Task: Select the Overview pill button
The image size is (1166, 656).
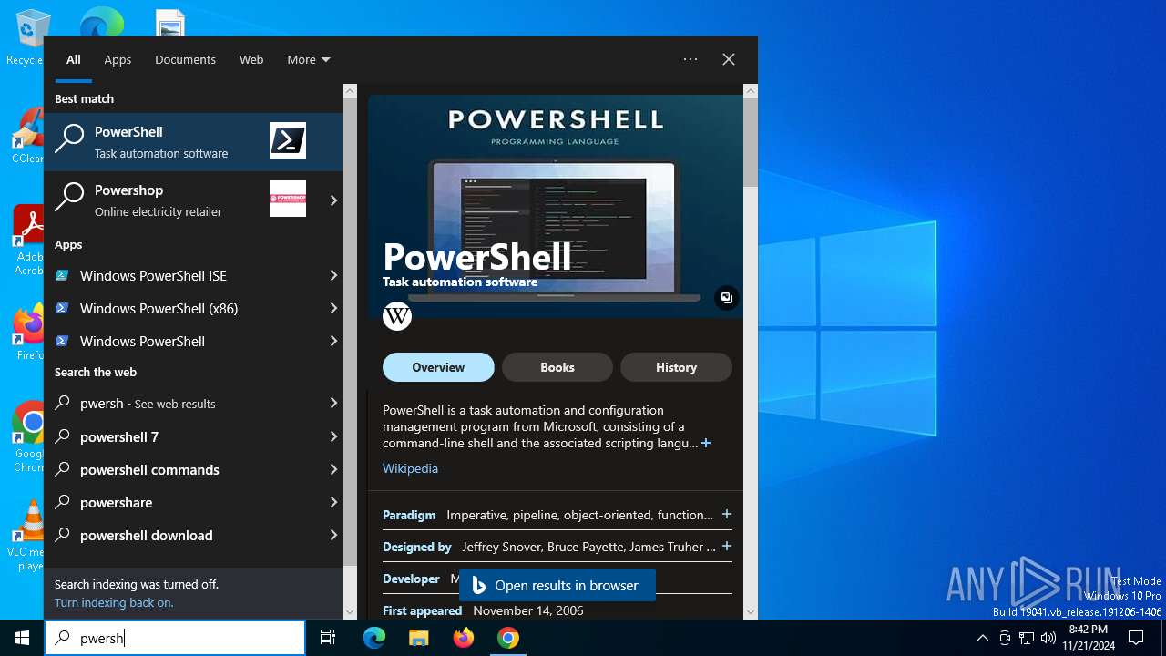Action: [438, 367]
